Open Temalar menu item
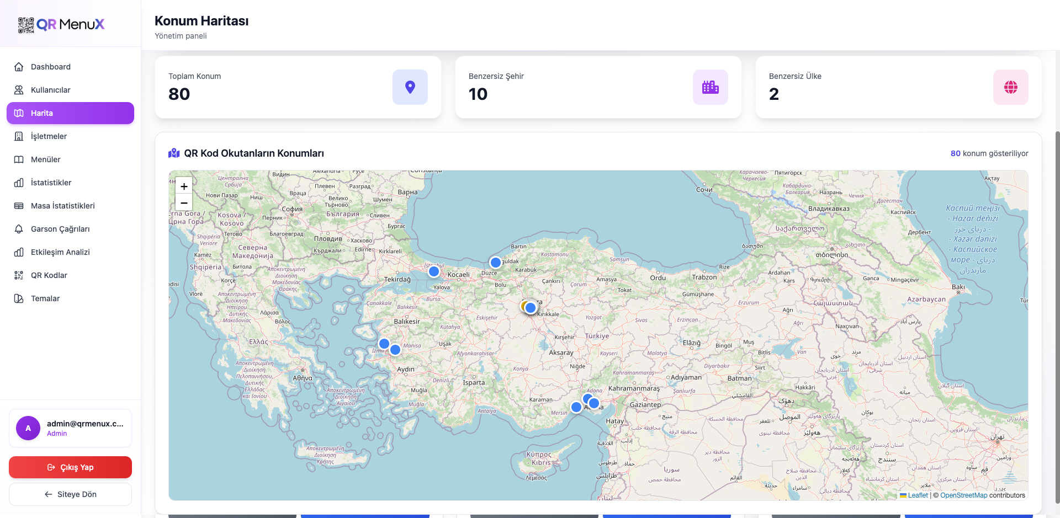The height and width of the screenshot is (518, 1060). click(x=45, y=298)
